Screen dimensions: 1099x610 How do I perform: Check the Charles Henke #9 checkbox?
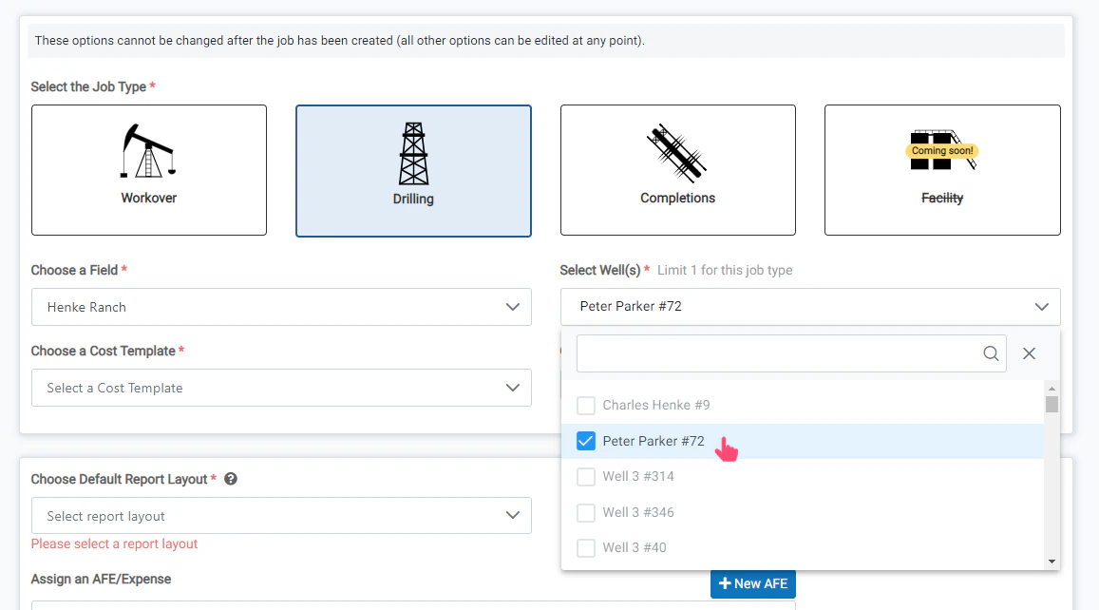pos(586,405)
